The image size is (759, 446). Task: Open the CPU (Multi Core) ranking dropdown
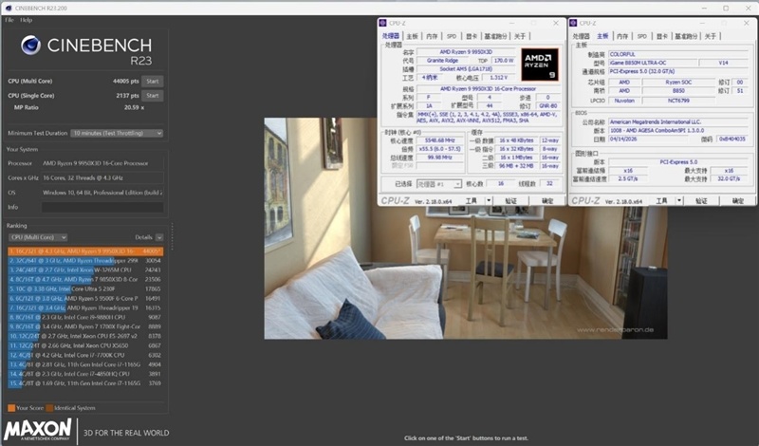tap(38, 237)
